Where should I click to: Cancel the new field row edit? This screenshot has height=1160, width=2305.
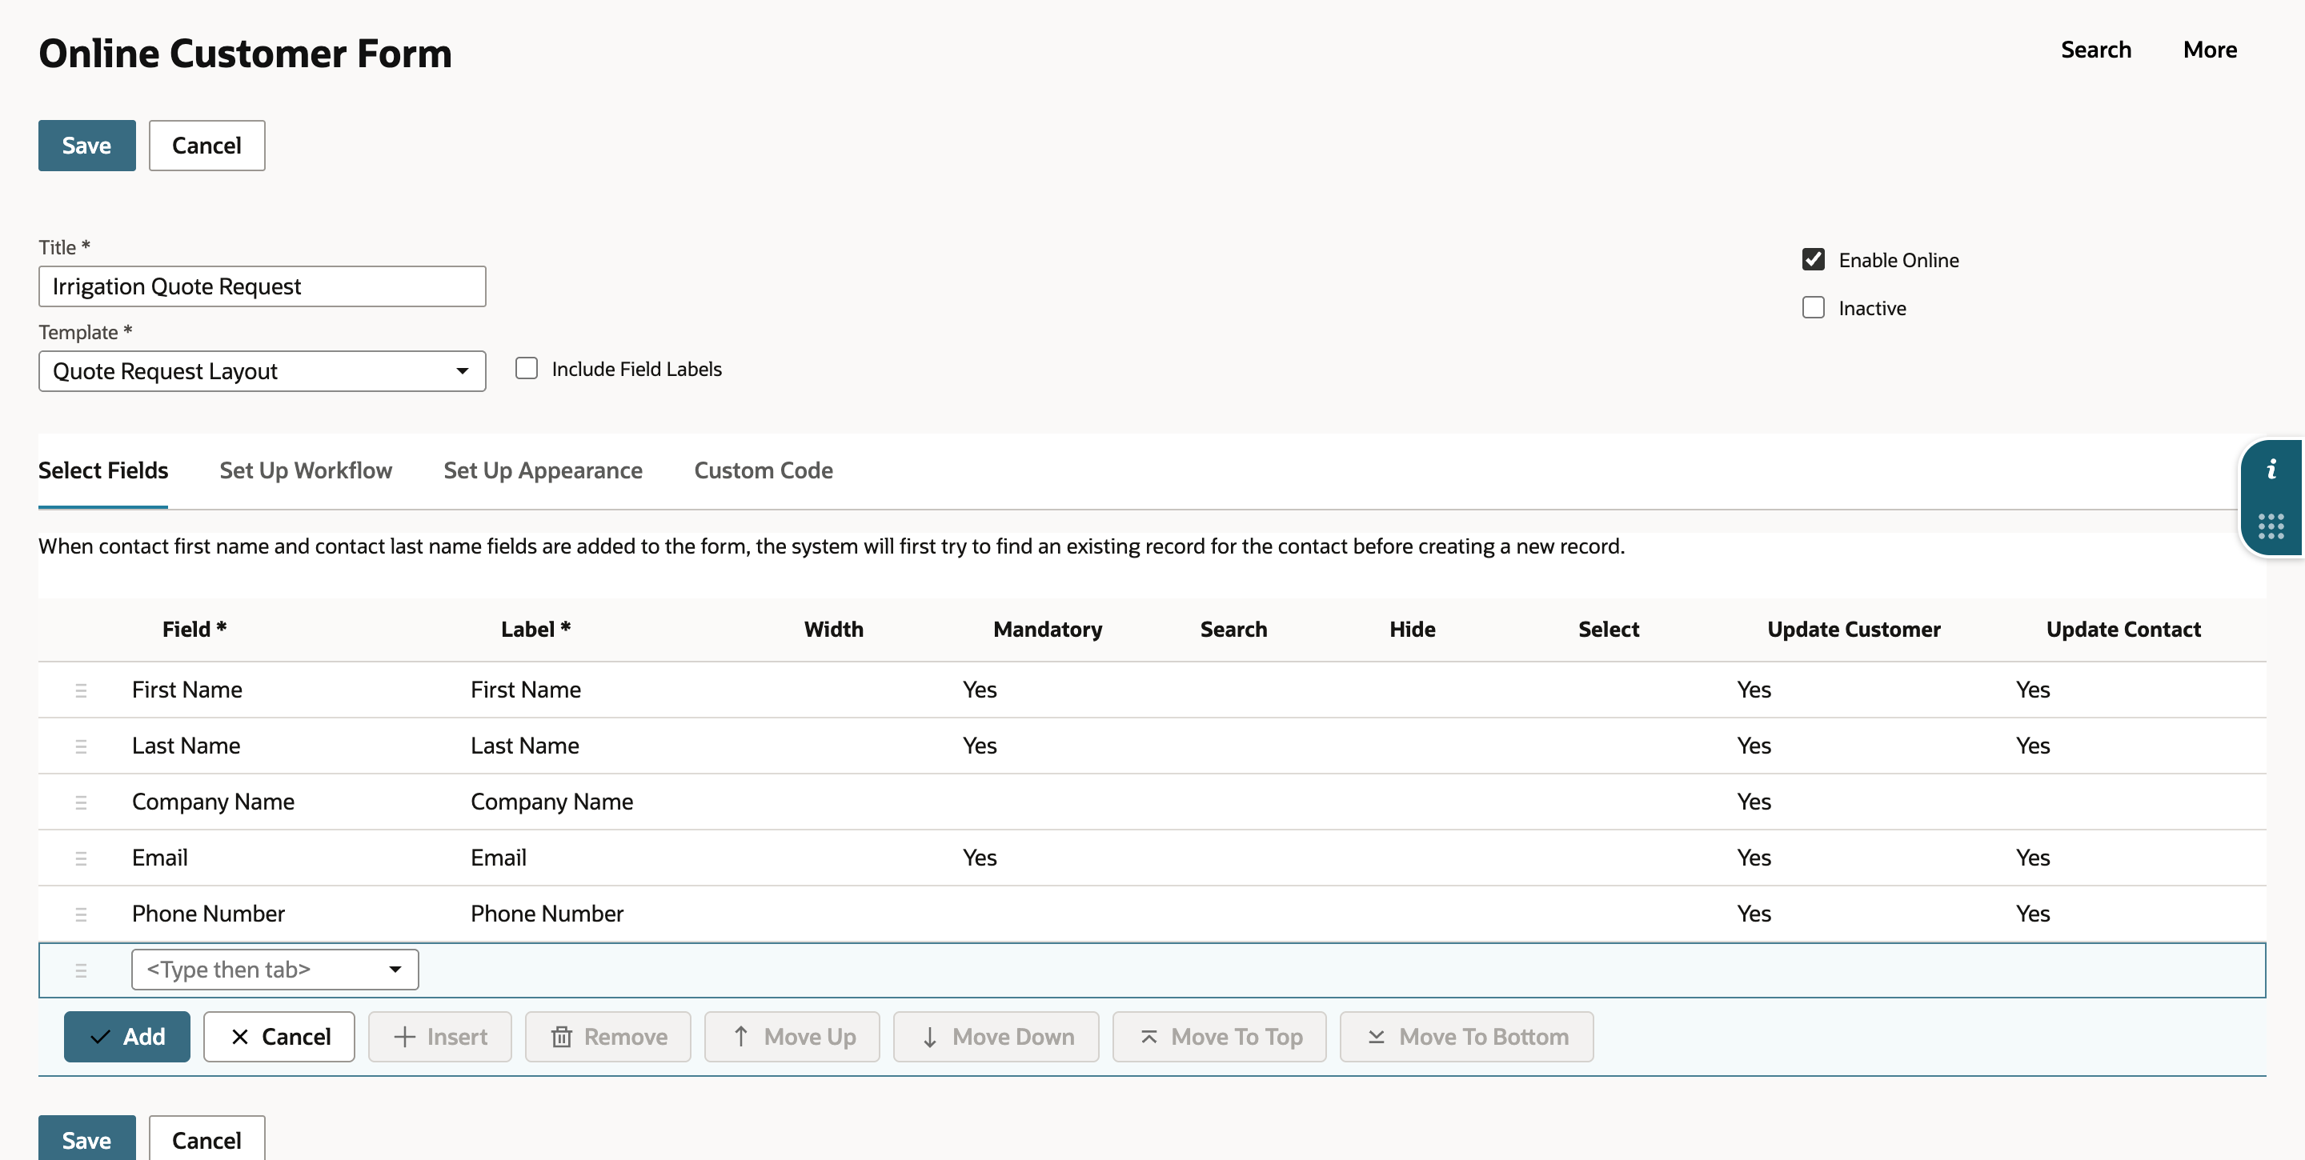click(x=279, y=1037)
